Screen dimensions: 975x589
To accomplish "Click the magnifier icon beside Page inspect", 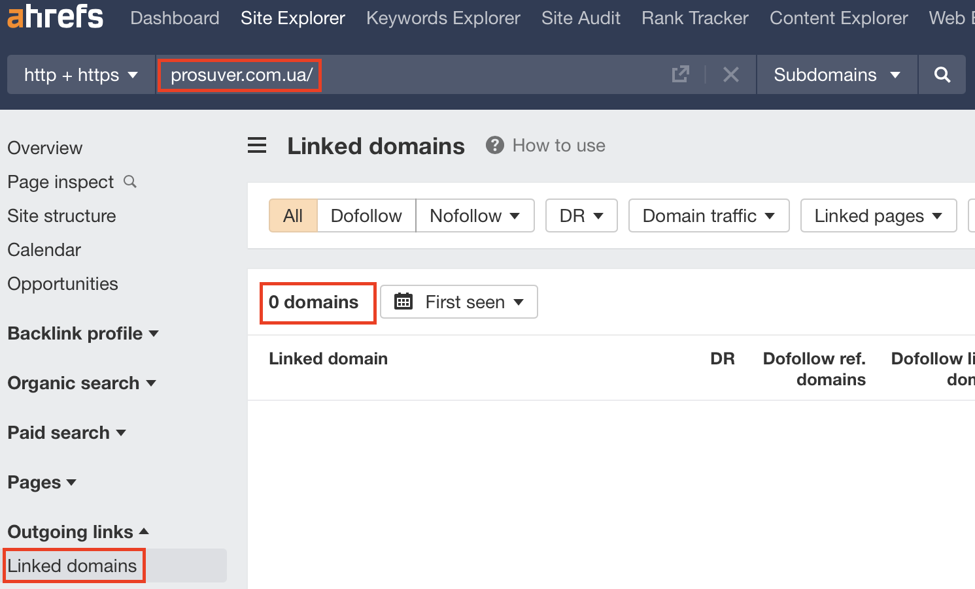I will click(130, 182).
